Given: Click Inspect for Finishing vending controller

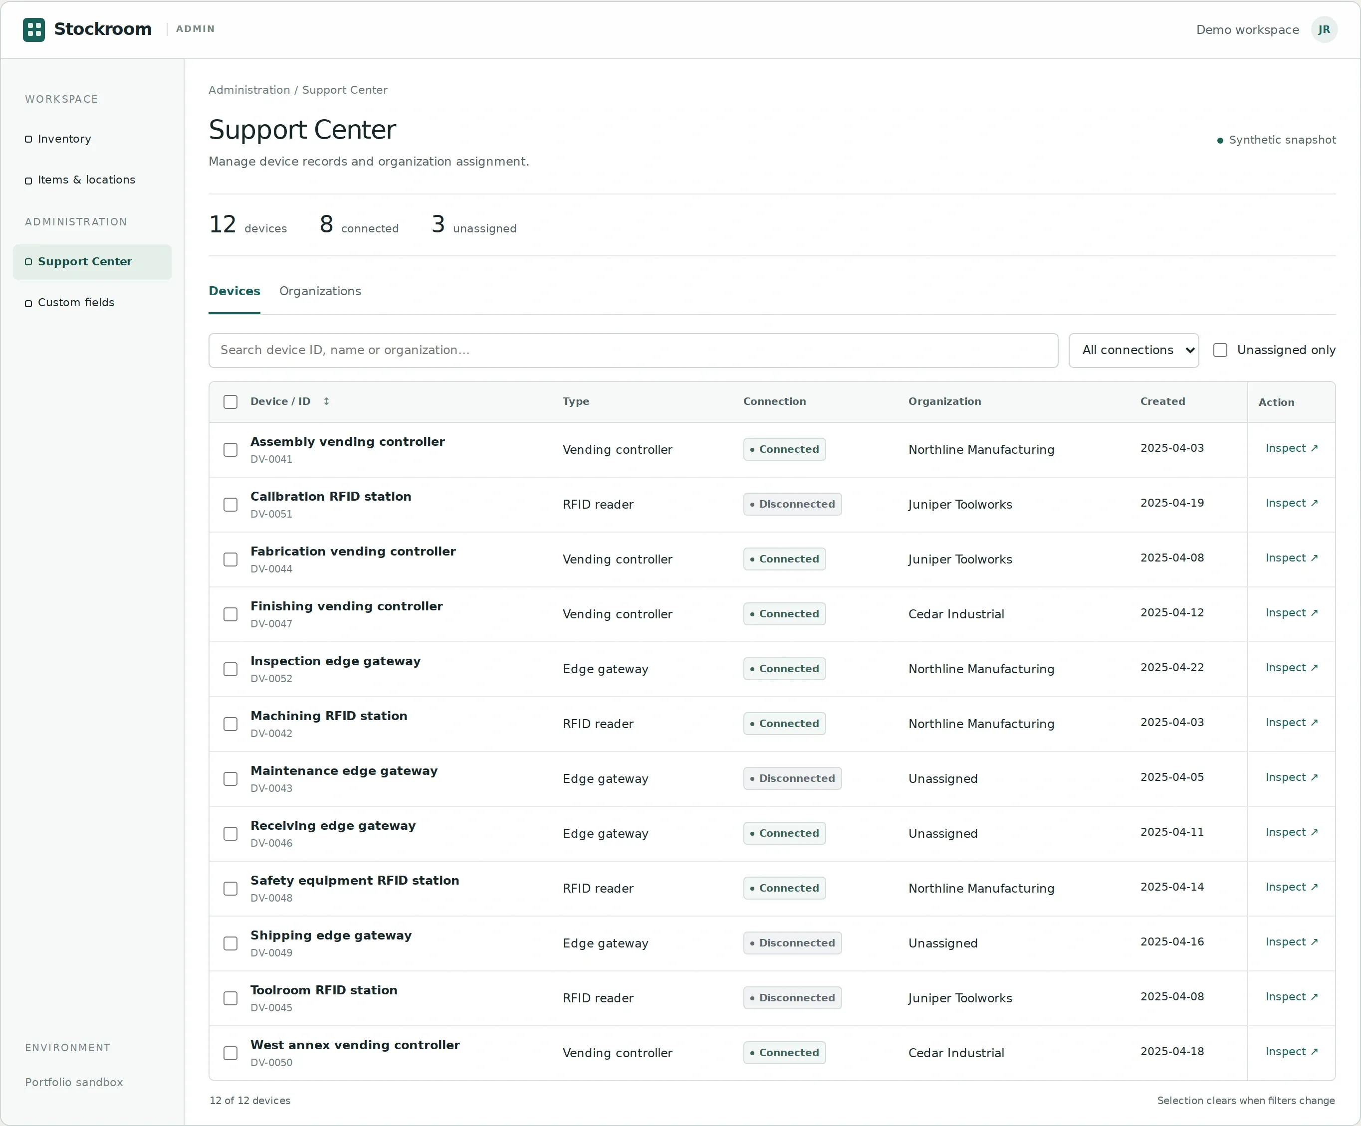Looking at the screenshot, I should point(1292,613).
